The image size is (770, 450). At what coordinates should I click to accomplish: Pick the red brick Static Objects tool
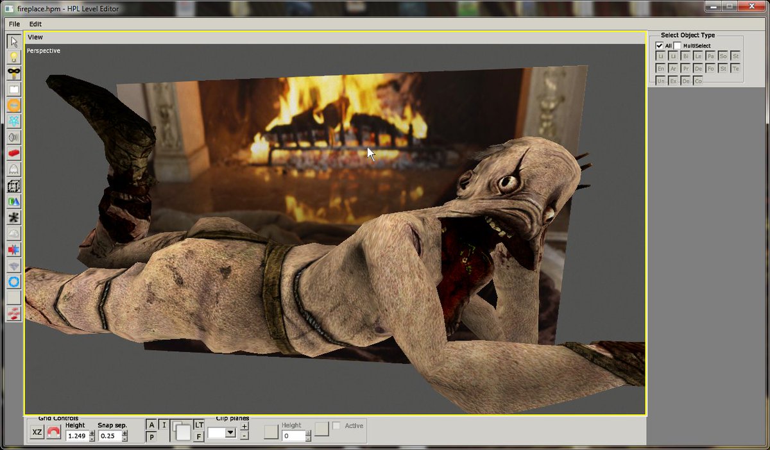[13, 154]
